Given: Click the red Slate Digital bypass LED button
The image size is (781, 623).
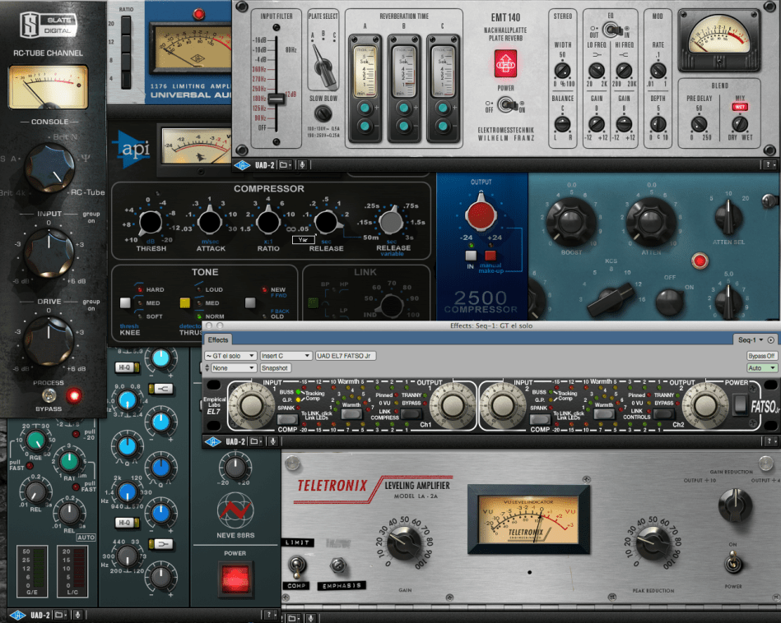Looking at the screenshot, I should (75, 396).
